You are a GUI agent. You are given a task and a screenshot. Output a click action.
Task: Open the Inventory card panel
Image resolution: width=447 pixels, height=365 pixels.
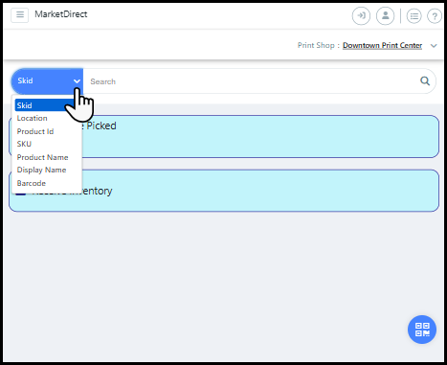pyautogui.click(x=224, y=191)
